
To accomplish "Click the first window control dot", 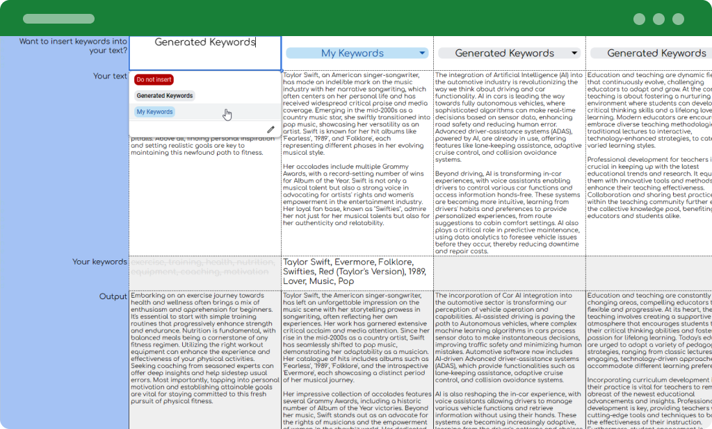I will 639,19.
